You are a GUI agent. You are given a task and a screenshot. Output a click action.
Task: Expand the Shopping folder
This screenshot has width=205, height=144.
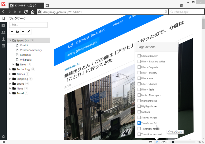[10, 79]
